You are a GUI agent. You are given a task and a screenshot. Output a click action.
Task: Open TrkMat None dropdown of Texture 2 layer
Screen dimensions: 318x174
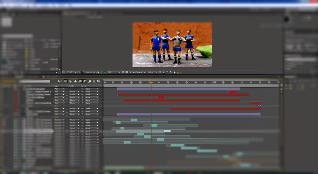pos(74,92)
